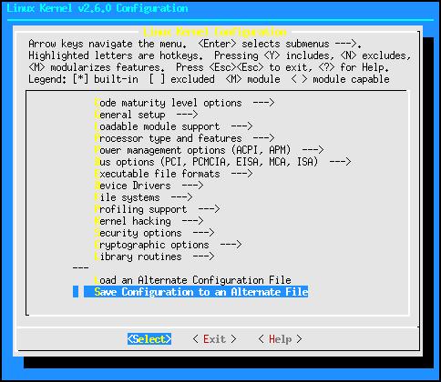This screenshot has width=441, height=382.
Task: Click the Exit button
Action: pos(214,339)
